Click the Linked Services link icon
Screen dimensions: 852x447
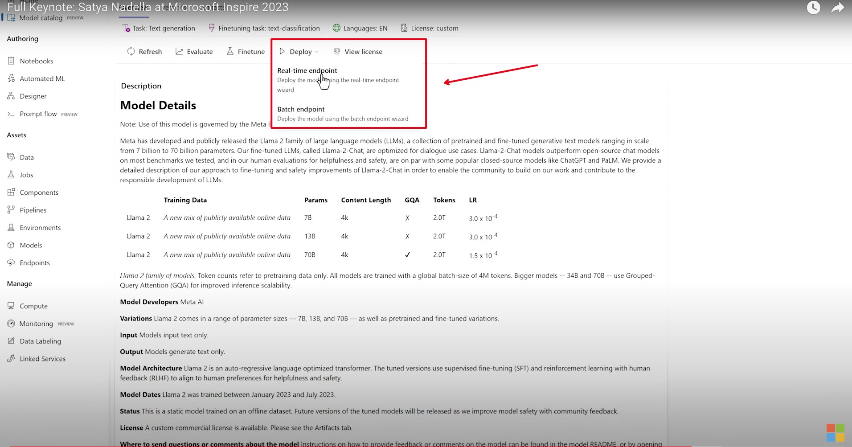point(11,358)
